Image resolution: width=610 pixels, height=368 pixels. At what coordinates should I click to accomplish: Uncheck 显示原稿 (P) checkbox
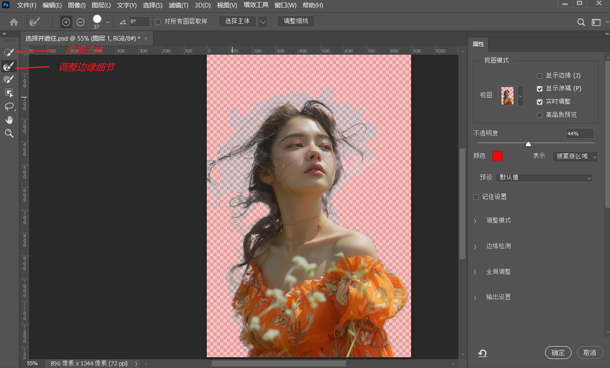(540, 89)
